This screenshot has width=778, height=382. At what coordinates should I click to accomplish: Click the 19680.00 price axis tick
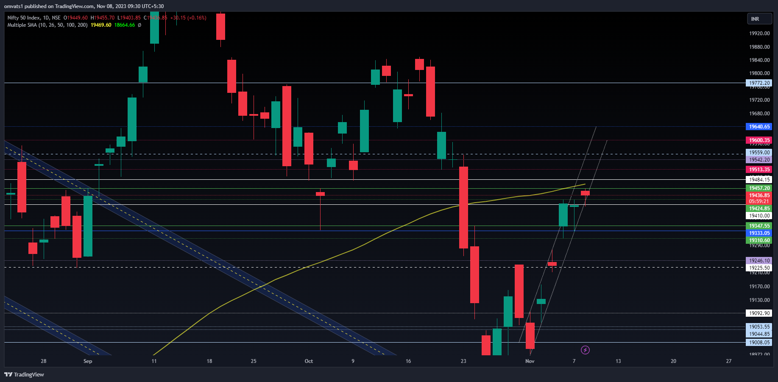(759, 114)
